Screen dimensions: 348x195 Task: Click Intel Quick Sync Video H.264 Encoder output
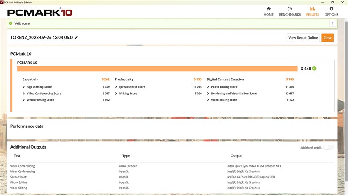(x=254, y=166)
